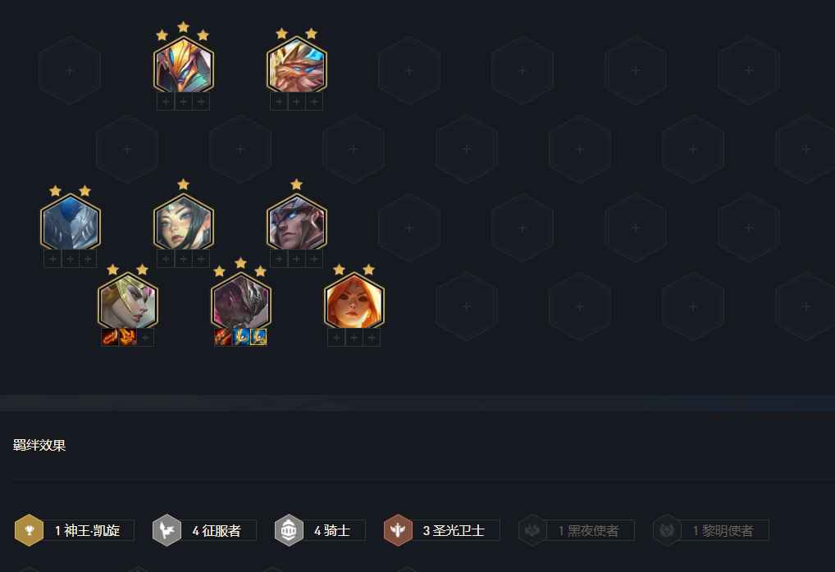The width and height of the screenshot is (835, 572).
Task: Click the 4 骑士 trait badge
Action: (320, 530)
